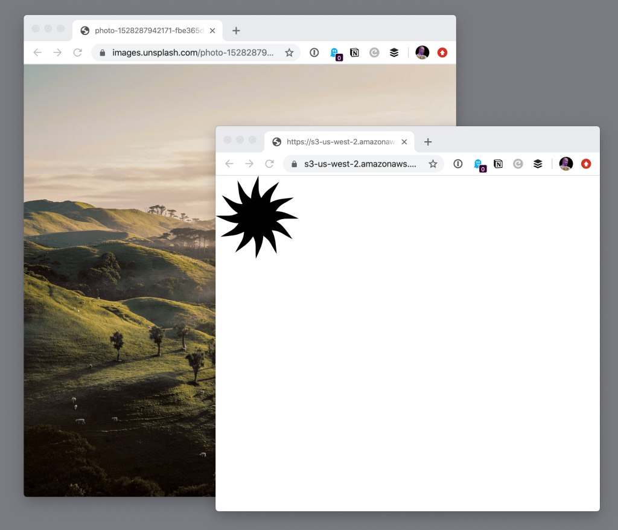The image size is (618, 530).
Task: Reload the s3-us-west-2 amazonaws page
Action: (270, 164)
